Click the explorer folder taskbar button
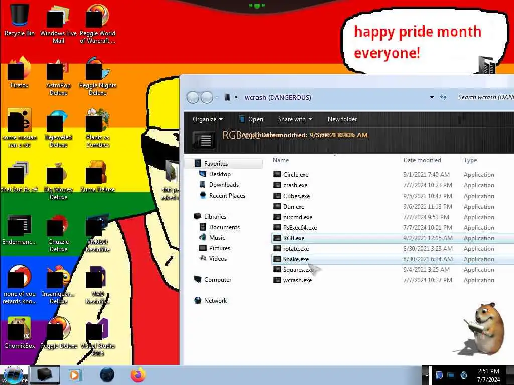This screenshot has height=385, width=514. click(45, 375)
